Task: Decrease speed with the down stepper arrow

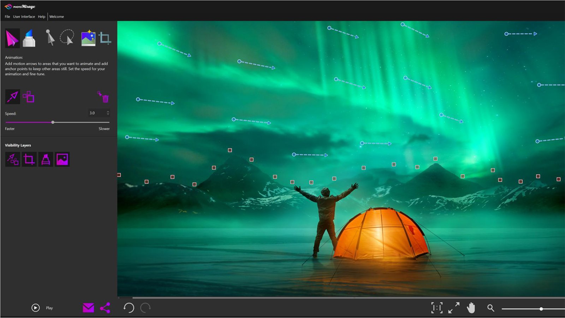Action: [108, 114]
